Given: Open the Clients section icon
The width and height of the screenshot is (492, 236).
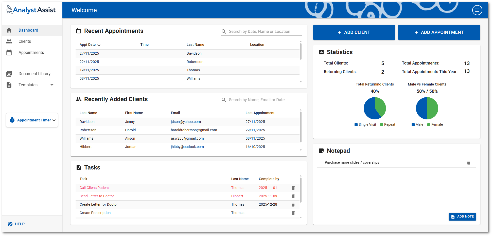Looking at the screenshot, I should [x=9, y=41].
